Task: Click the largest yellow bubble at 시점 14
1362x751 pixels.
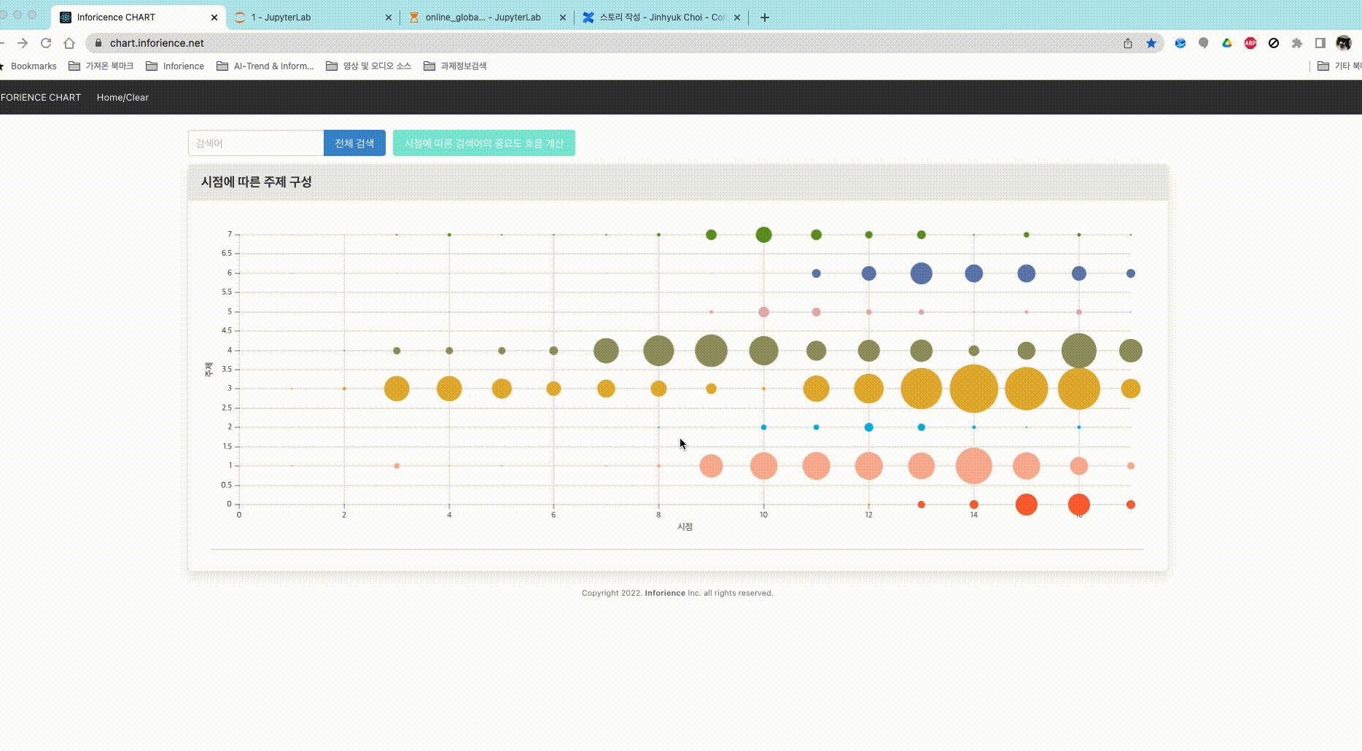Action: coord(973,389)
